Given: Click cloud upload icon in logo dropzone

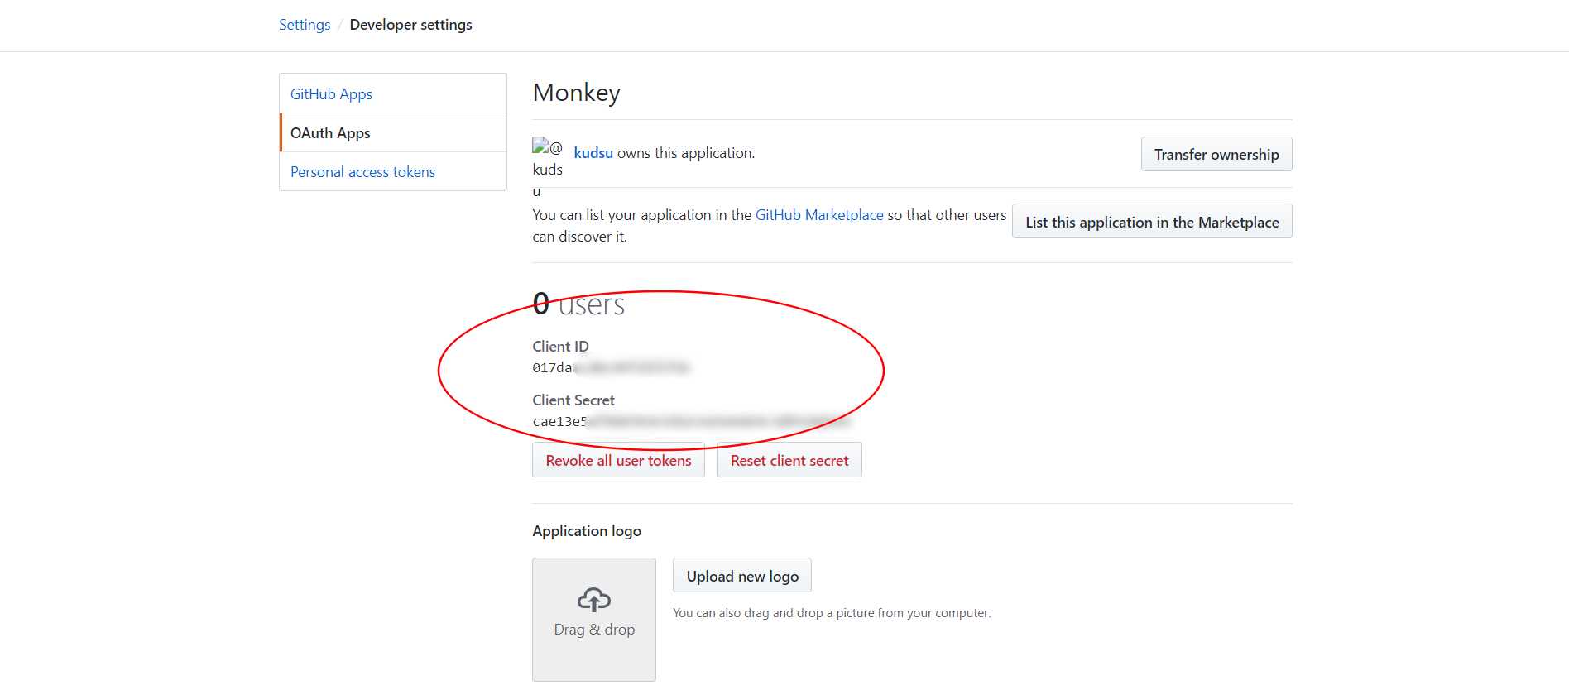Looking at the screenshot, I should [x=594, y=600].
